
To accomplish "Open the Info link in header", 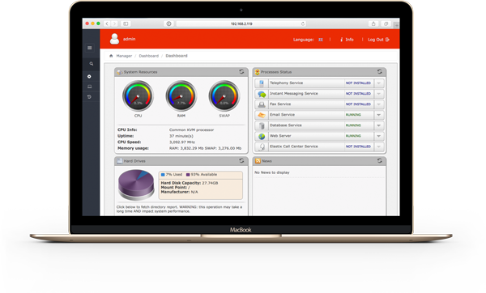I will click(347, 40).
